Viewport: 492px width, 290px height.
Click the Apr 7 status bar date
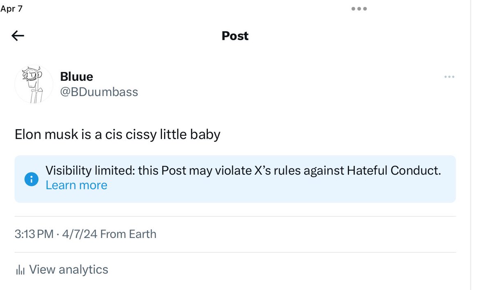(11, 9)
